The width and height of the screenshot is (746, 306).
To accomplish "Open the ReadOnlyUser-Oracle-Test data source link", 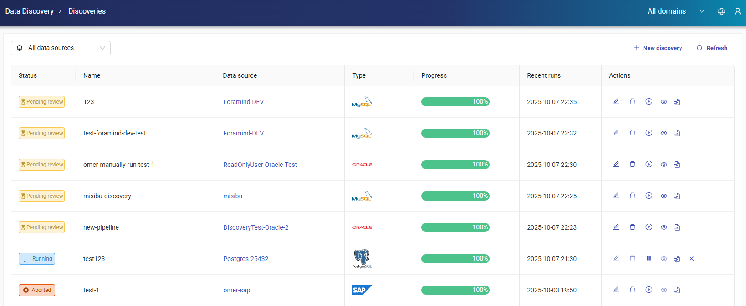I will [260, 165].
